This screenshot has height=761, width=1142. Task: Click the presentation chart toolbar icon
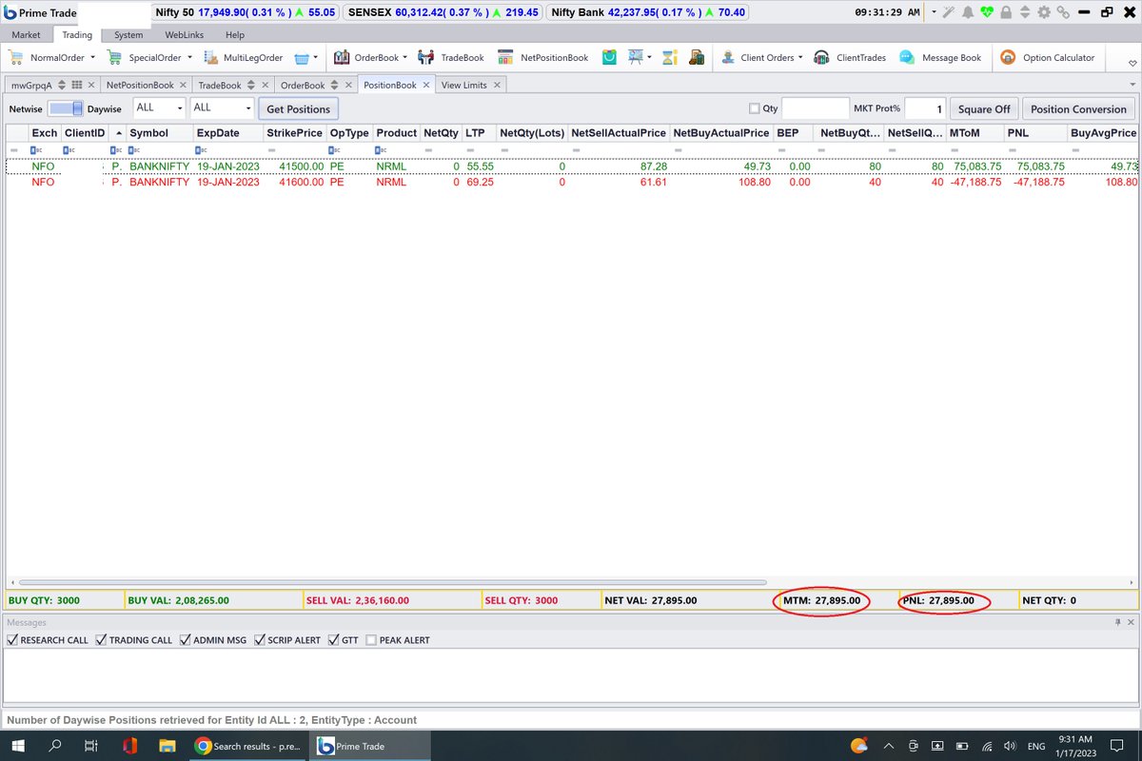[635, 58]
